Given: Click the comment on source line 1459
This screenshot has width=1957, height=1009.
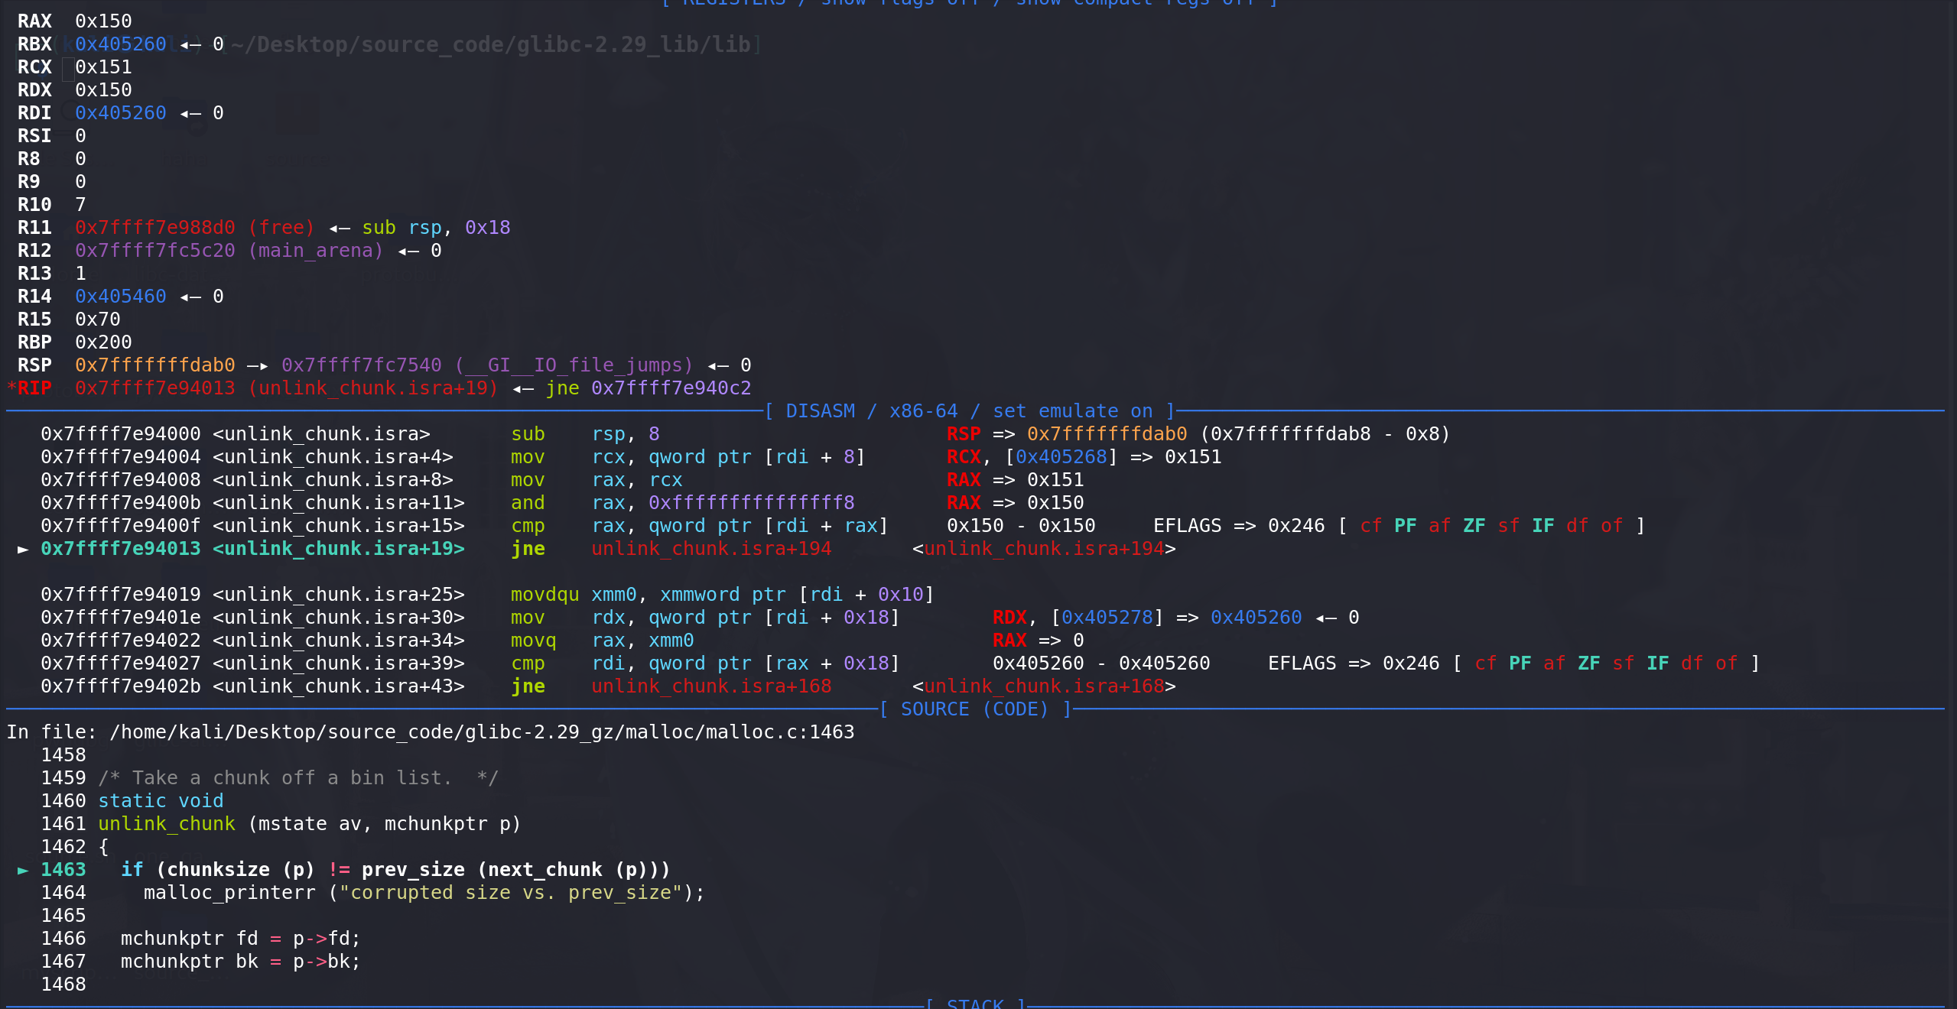Looking at the screenshot, I should (298, 778).
